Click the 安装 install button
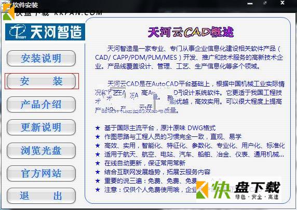297x210 pixels. coord(41,81)
